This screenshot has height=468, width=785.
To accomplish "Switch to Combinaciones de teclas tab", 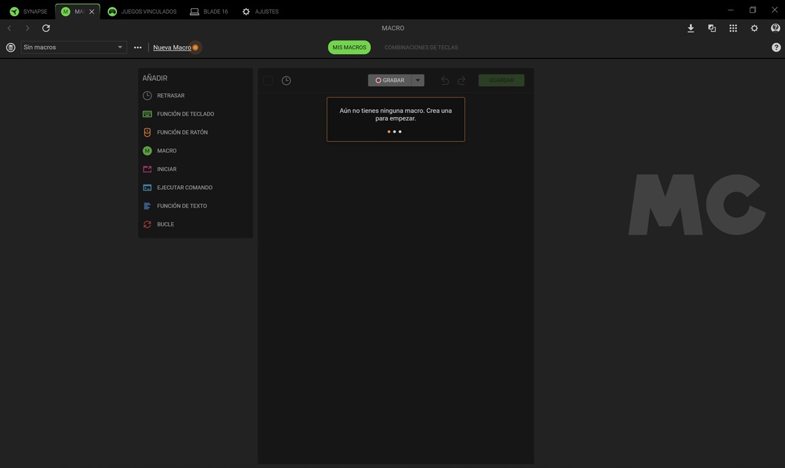I will click(x=421, y=48).
